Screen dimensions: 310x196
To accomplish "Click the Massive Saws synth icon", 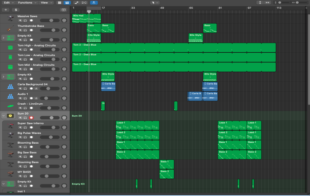I will click(x=10, y=18).
